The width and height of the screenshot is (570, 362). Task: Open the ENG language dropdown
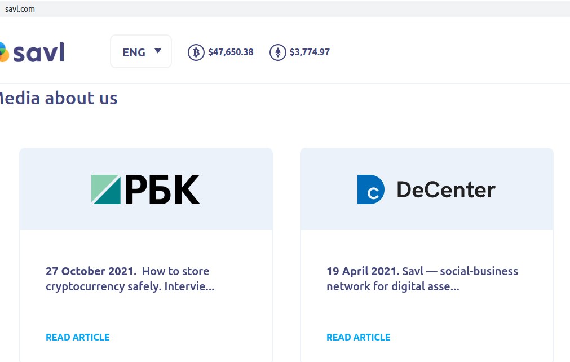pos(134,52)
